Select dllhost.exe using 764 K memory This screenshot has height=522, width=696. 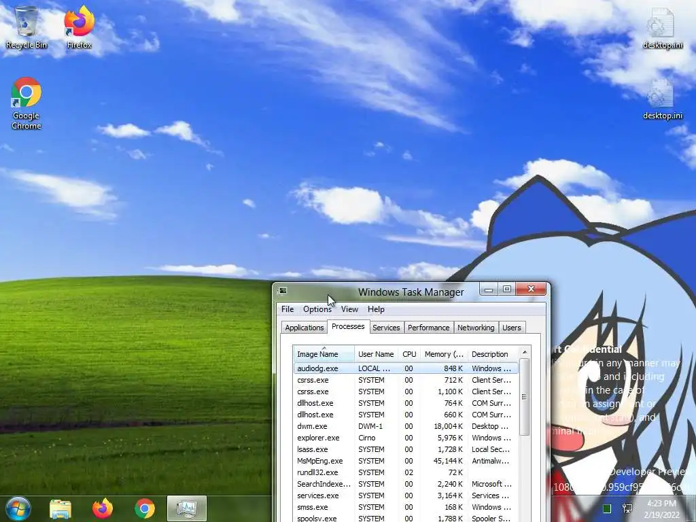pyautogui.click(x=406, y=403)
